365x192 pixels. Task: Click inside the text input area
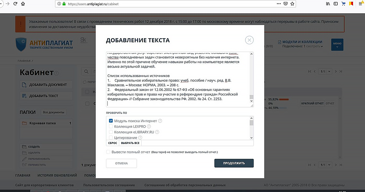(x=178, y=79)
